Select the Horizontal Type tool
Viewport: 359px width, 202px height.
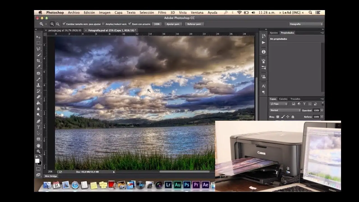tap(38, 127)
